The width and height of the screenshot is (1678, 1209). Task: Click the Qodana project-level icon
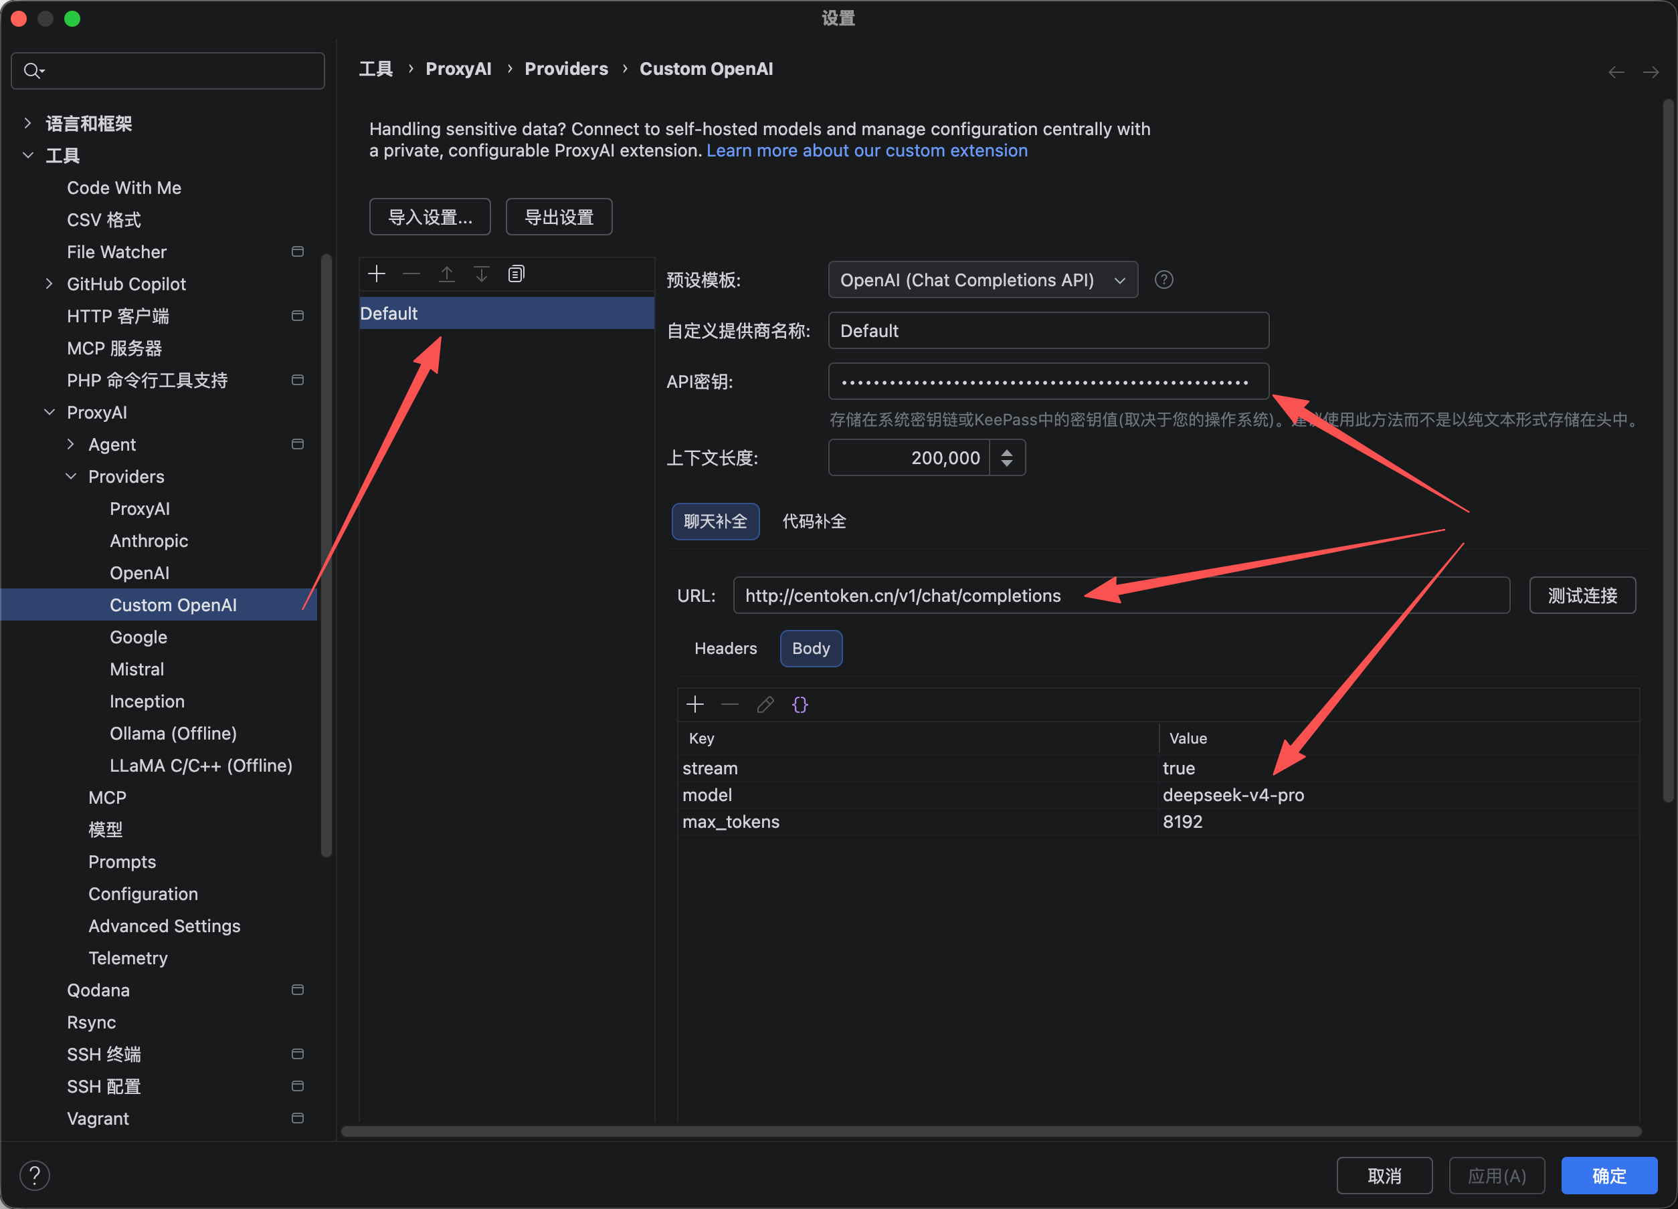point(298,990)
